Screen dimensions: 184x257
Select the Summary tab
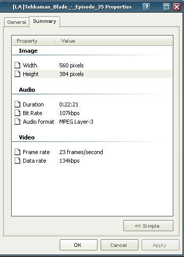pos(44,21)
